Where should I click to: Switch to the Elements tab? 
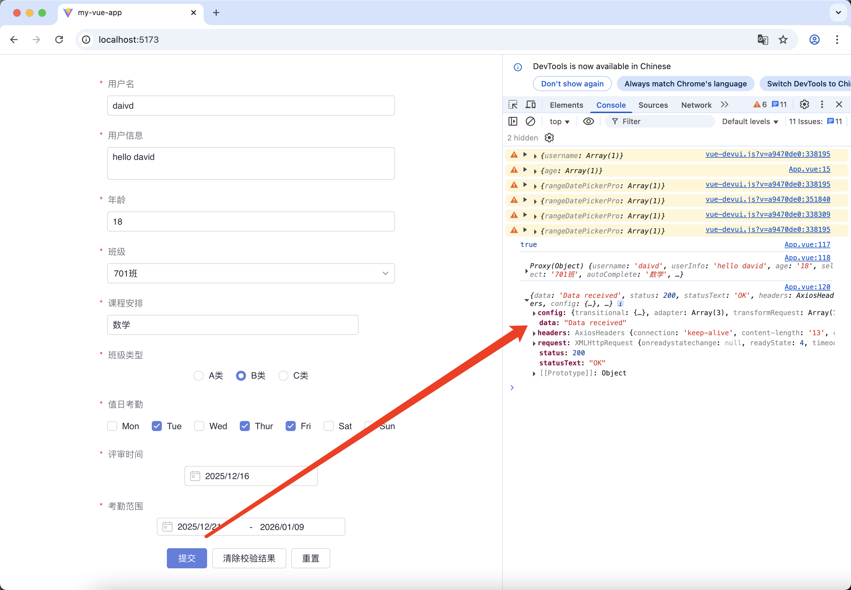[x=566, y=105]
